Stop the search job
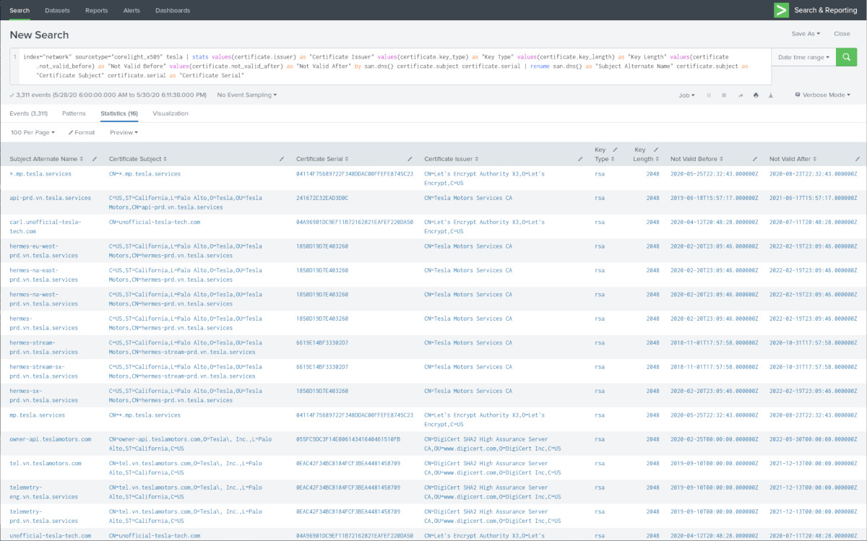This screenshot has height=541, width=867. tap(724, 95)
